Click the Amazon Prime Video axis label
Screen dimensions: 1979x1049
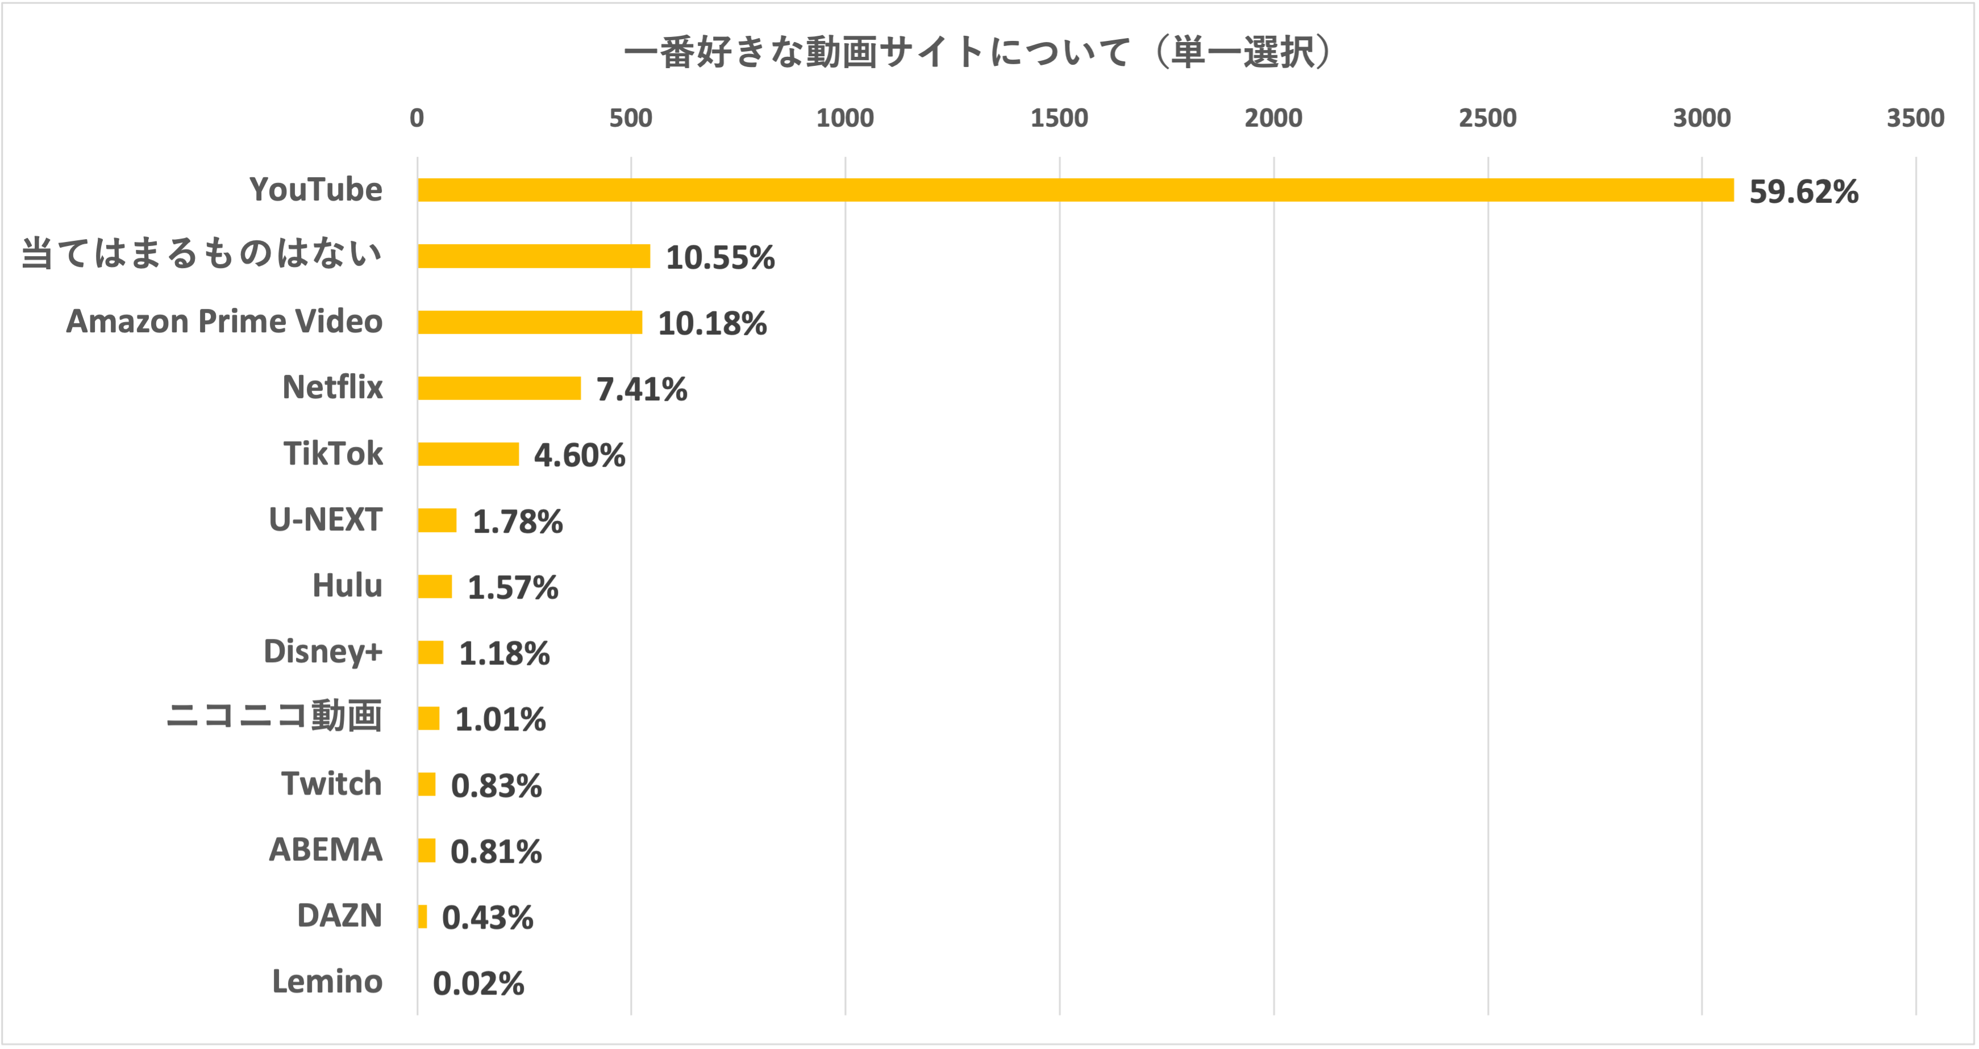click(224, 321)
